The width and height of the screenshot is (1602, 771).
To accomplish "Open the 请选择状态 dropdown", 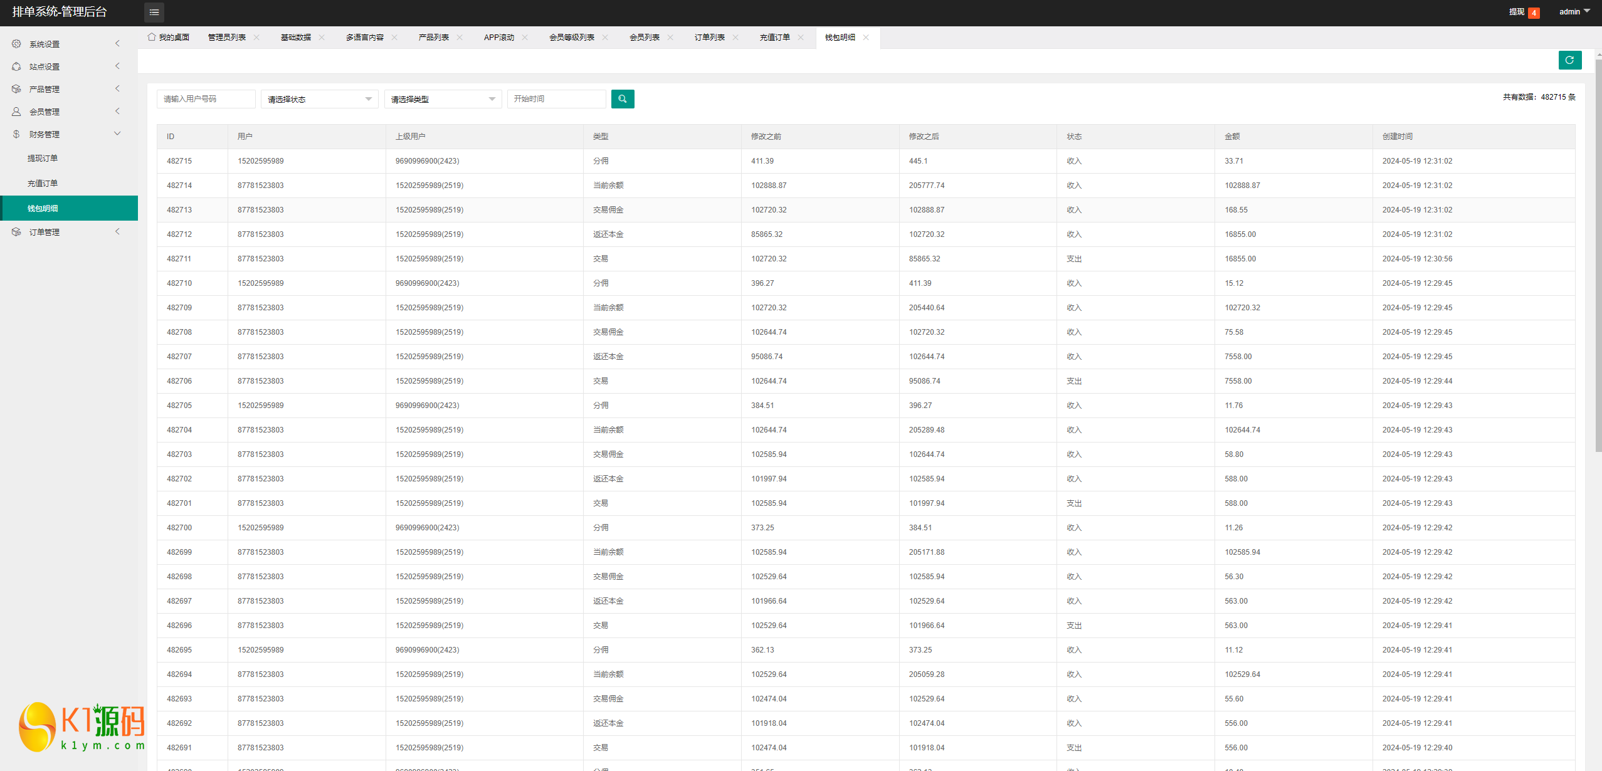I will coord(319,99).
